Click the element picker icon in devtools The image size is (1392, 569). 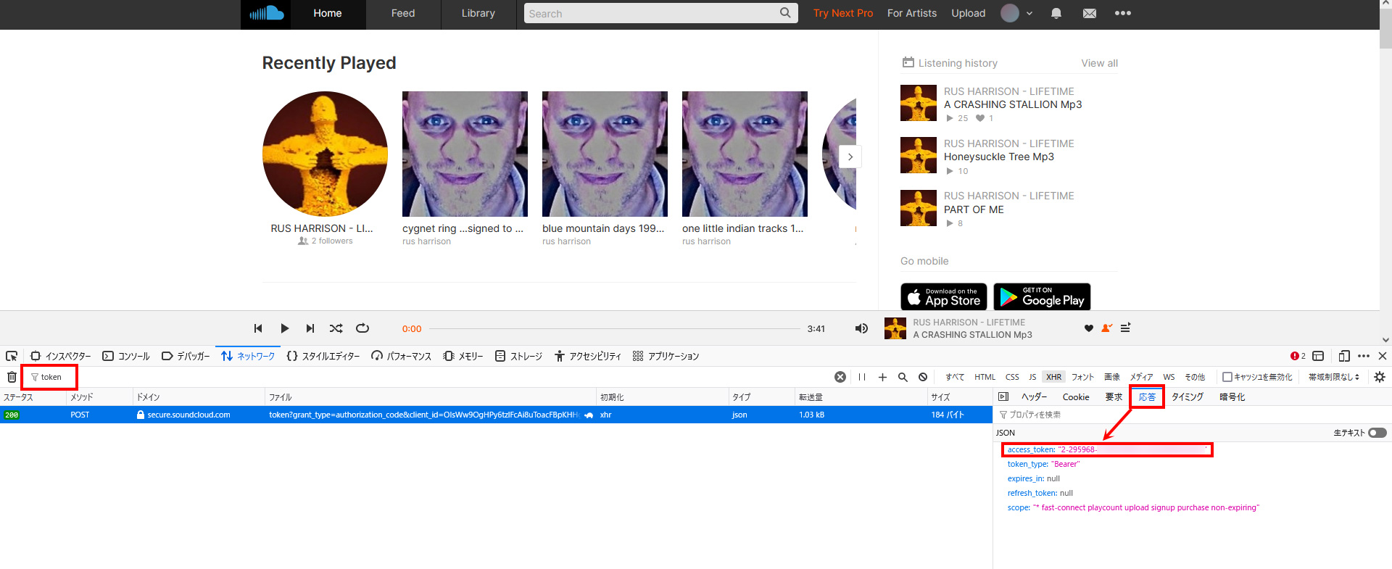[12, 356]
